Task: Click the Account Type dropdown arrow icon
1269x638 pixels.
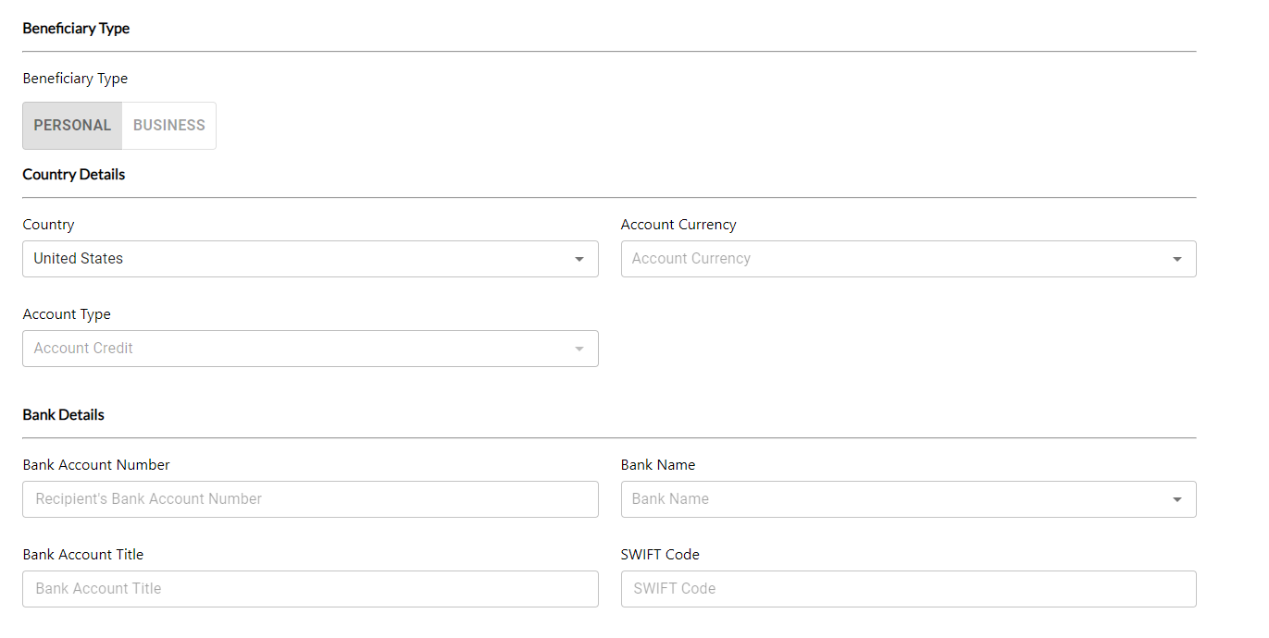Action: (579, 349)
